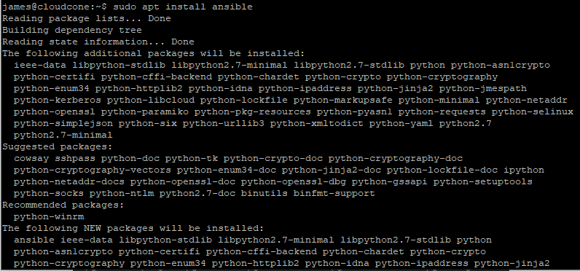
Task: Click the 'python-netaddr' package name
Action: tap(526, 101)
